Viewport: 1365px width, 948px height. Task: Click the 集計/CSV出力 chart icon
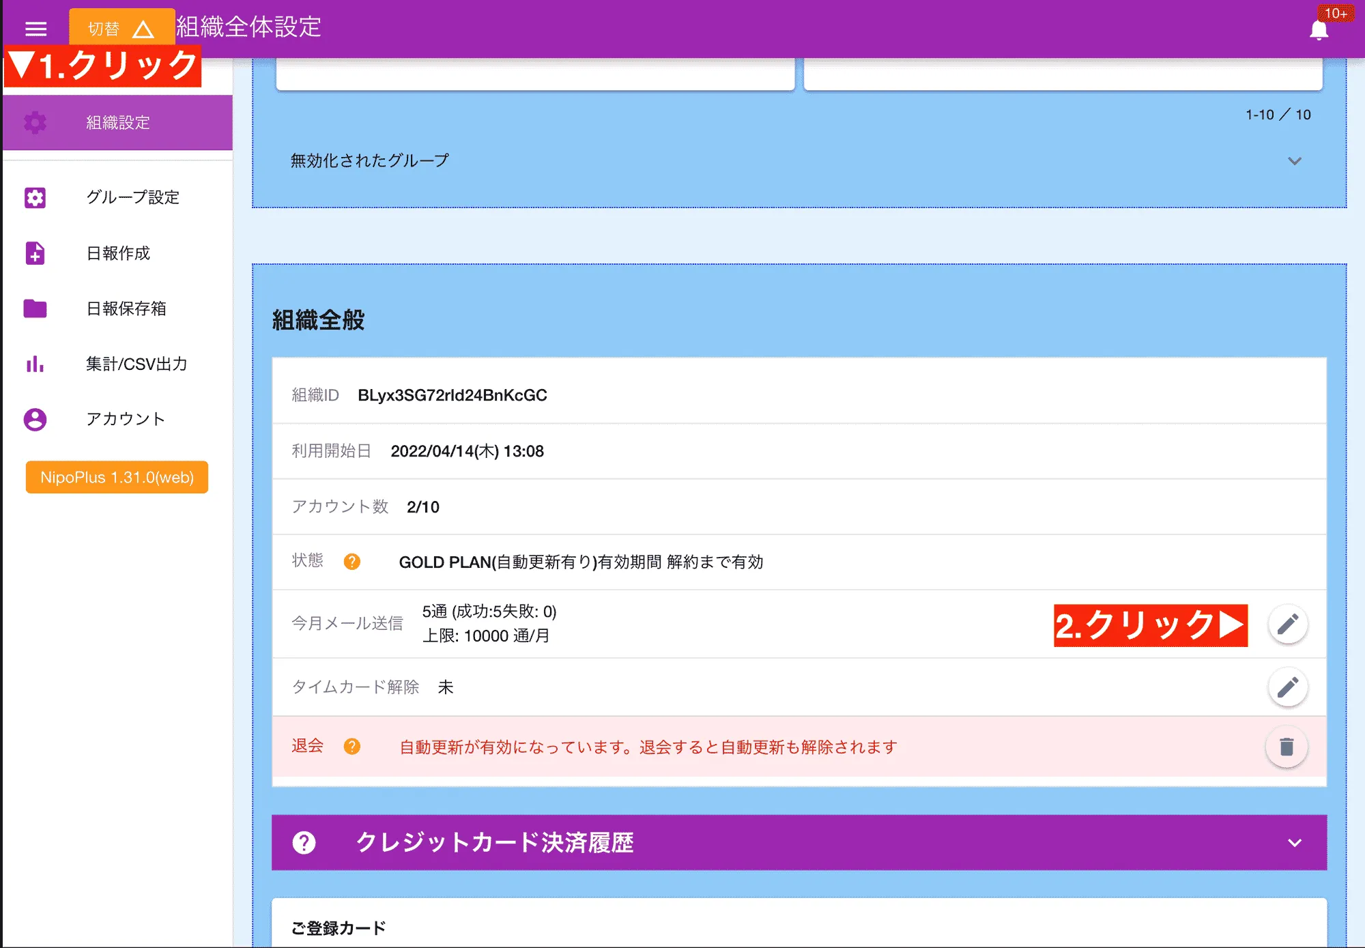point(34,364)
